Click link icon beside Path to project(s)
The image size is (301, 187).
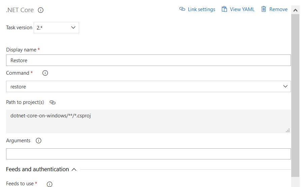[52, 102]
